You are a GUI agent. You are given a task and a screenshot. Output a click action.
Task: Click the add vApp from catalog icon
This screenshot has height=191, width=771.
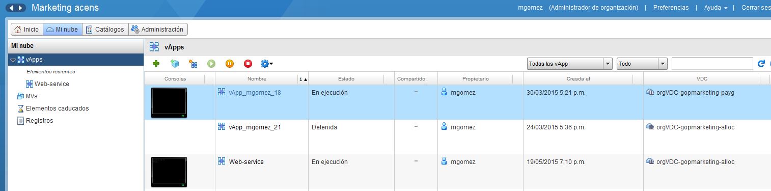pos(175,64)
